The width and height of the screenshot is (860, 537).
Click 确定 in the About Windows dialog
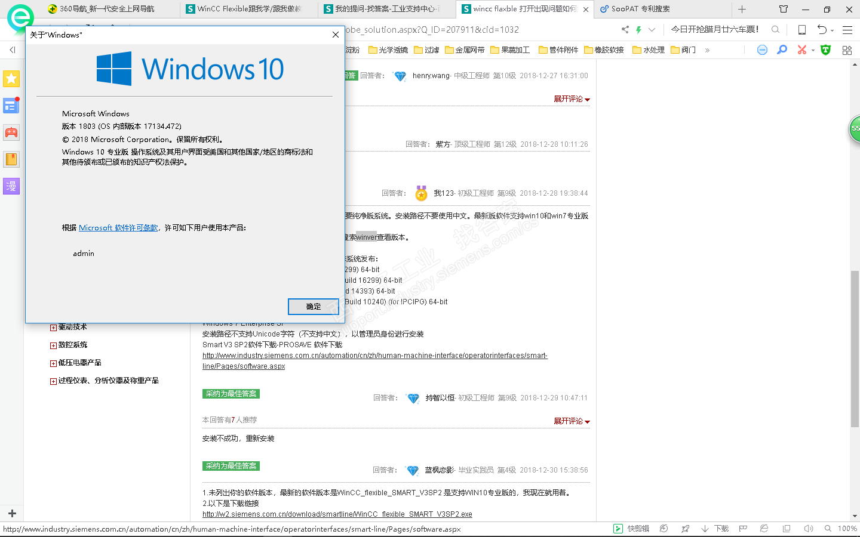click(x=314, y=307)
